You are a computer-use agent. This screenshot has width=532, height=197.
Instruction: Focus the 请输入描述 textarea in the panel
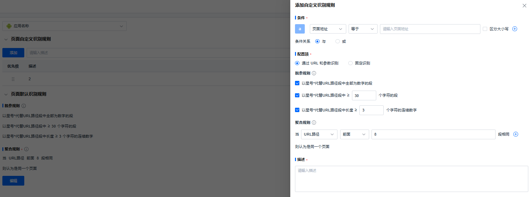tap(411, 179)
